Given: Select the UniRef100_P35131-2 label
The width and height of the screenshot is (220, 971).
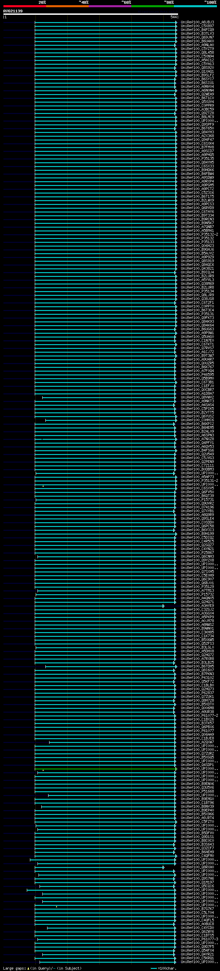Looking at the screenshot, I should point(199,481).
